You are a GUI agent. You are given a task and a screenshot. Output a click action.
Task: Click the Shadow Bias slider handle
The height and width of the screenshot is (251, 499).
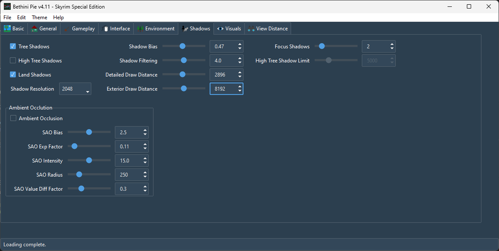pos(182,46)
